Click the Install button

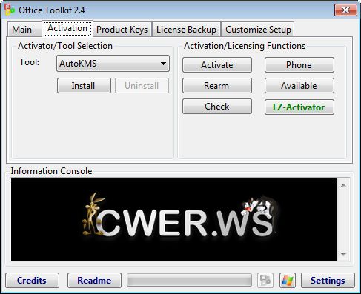(84, 86)
